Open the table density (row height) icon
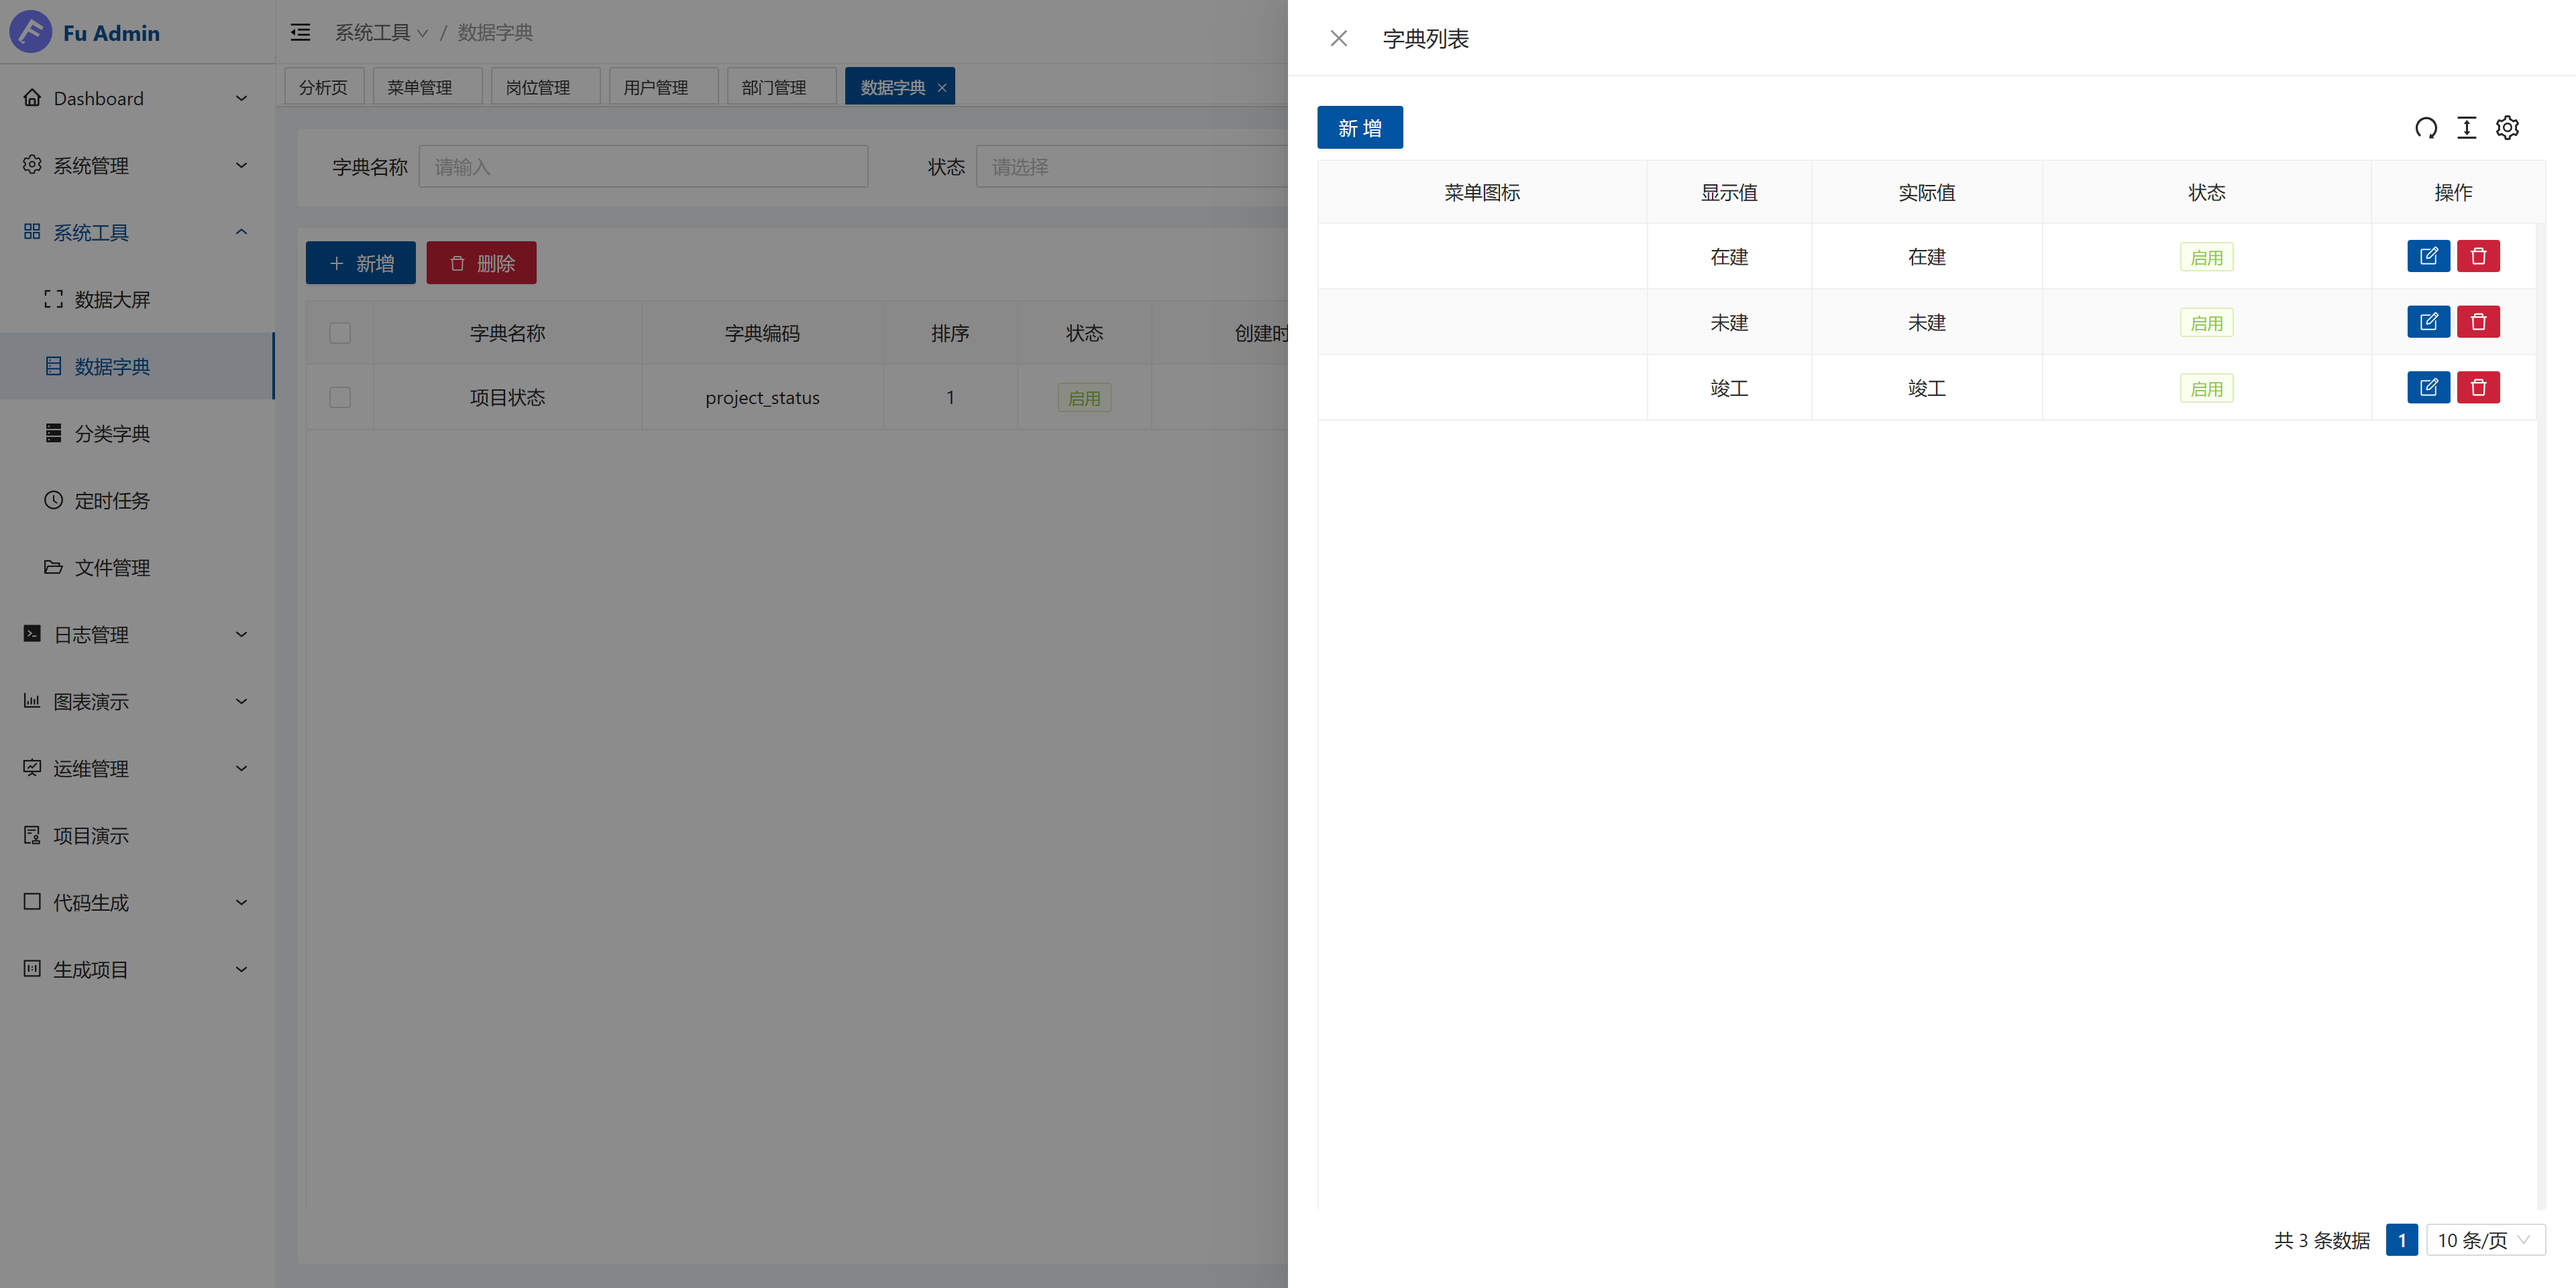 (2466, 128)
